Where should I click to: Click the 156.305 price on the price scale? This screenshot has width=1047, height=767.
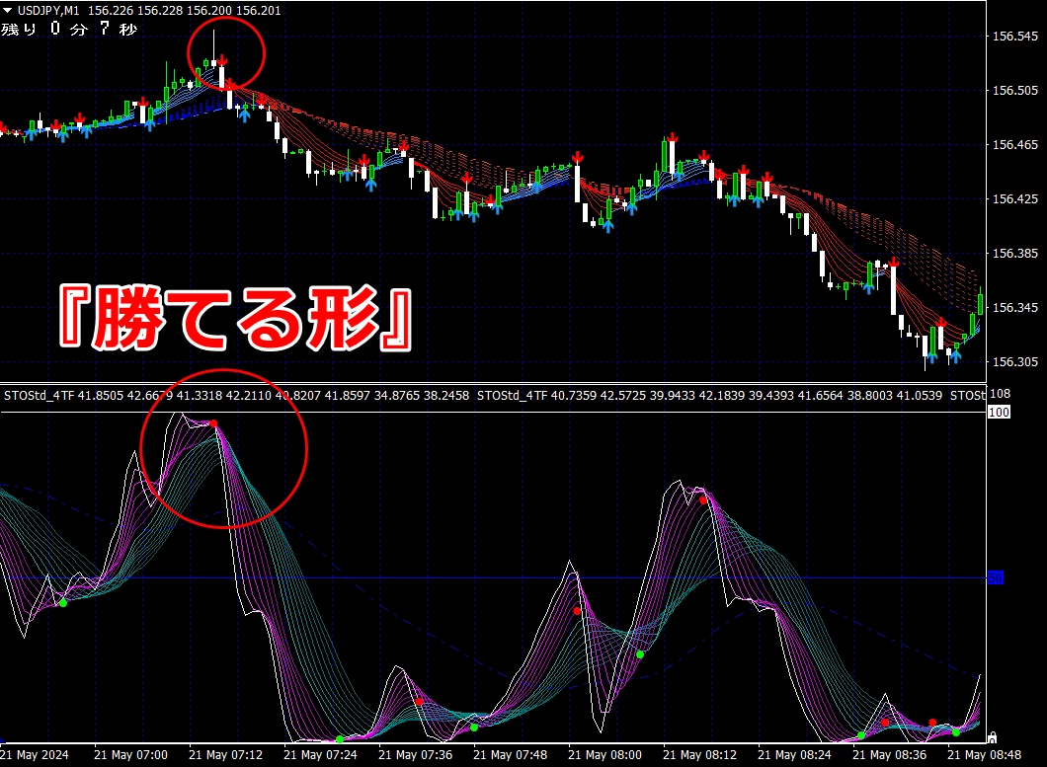click(1013, 362)
